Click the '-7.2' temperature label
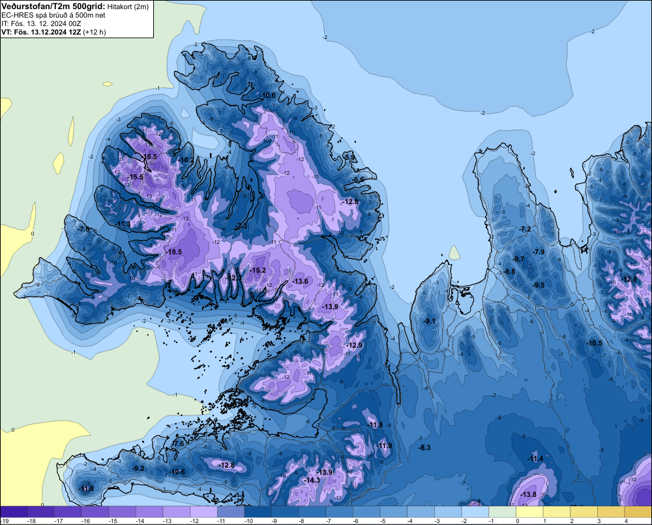Image resolution: width=652 pixels, height=525 pixels. [x=525, y=229]
